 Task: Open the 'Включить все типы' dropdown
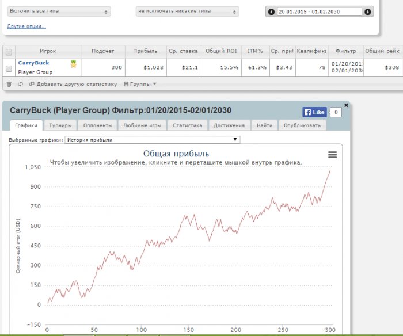point(59,12)
